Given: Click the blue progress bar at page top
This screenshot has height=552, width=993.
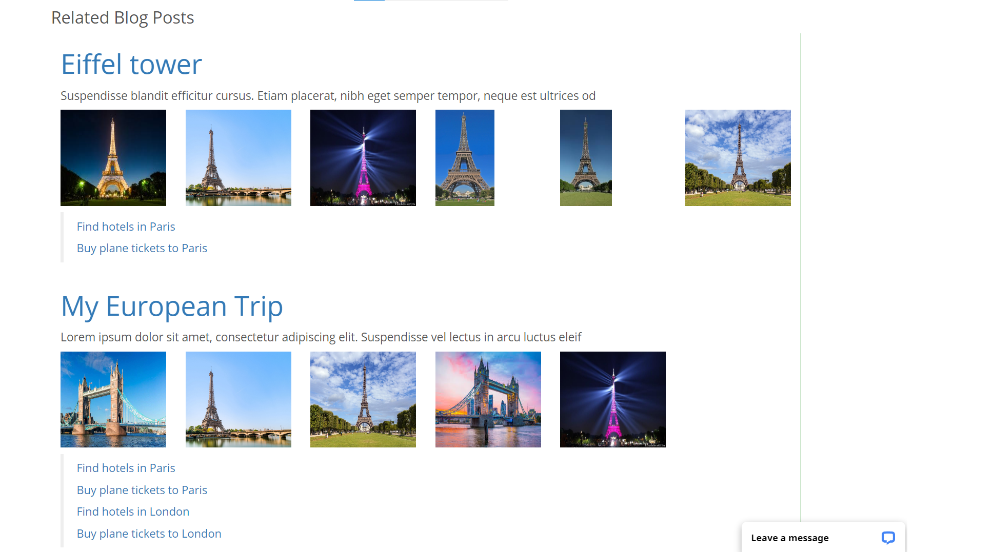Looking at the screenshot, I should click(x=369, y=1).
